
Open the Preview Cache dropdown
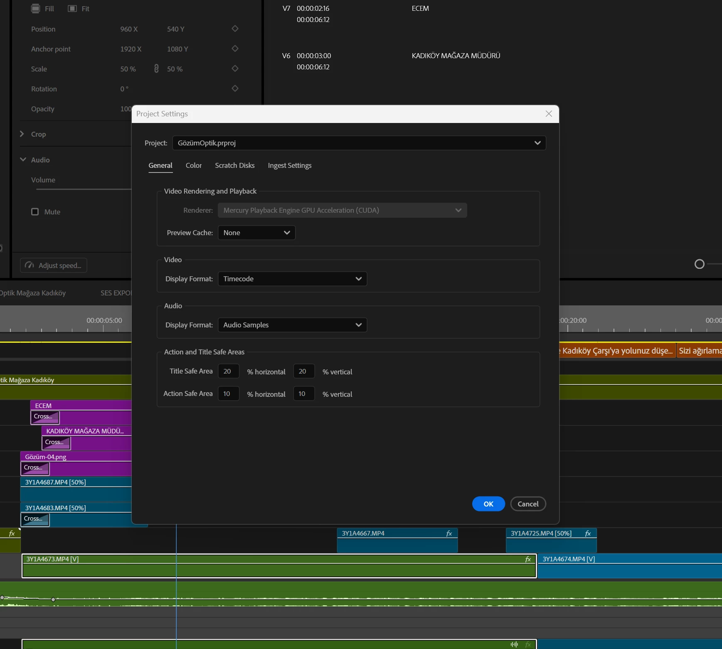pos(257,233)
